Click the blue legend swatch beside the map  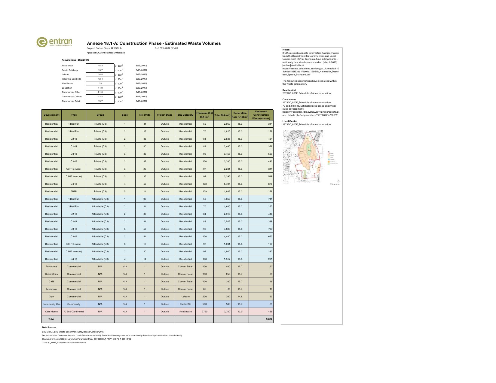click(x=329, y=160)
